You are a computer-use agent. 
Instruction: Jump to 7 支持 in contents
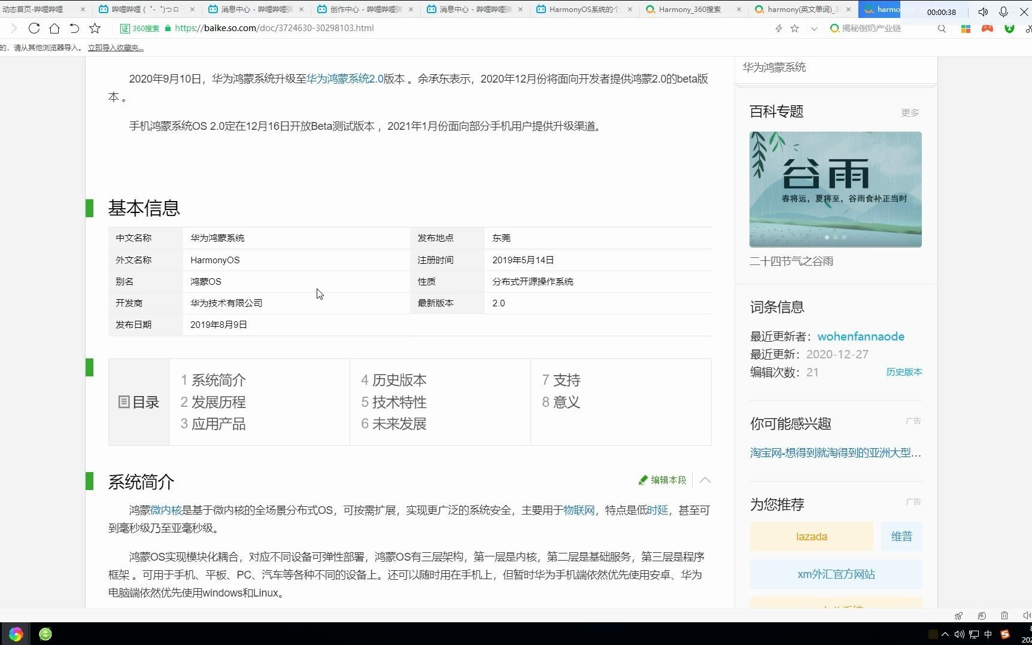(561, 380)
